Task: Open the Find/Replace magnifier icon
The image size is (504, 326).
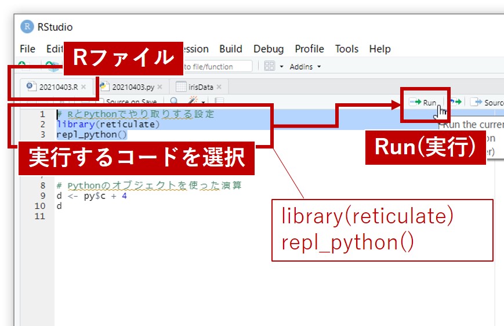Action: (174, 102)
